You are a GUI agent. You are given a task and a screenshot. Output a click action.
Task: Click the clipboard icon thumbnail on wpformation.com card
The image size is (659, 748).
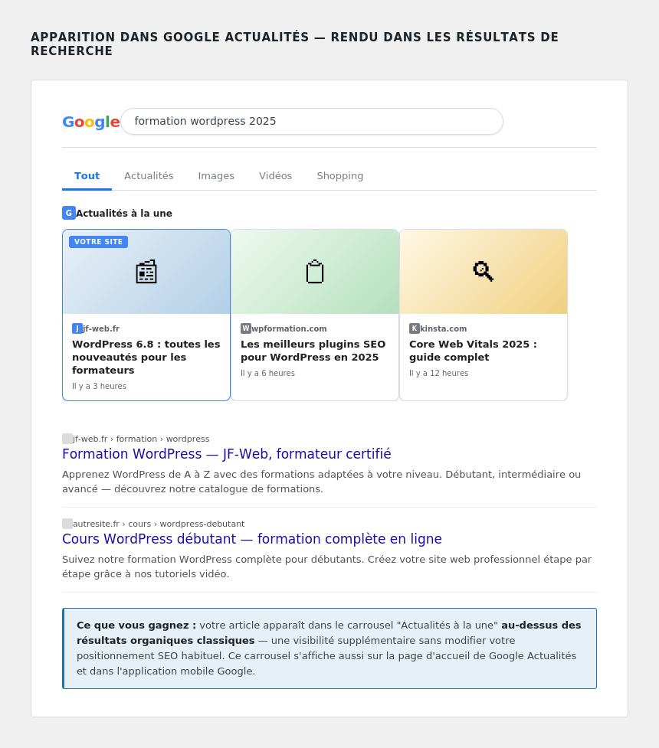315,272
